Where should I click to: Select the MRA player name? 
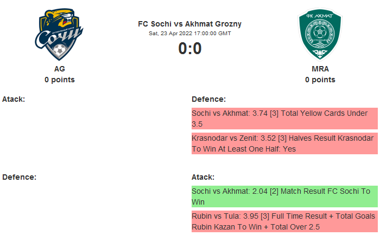click(x=320, y=69)
